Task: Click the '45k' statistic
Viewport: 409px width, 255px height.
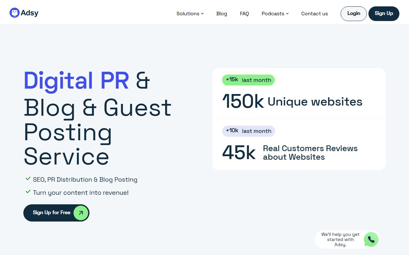Action: [x=239, y=153]
